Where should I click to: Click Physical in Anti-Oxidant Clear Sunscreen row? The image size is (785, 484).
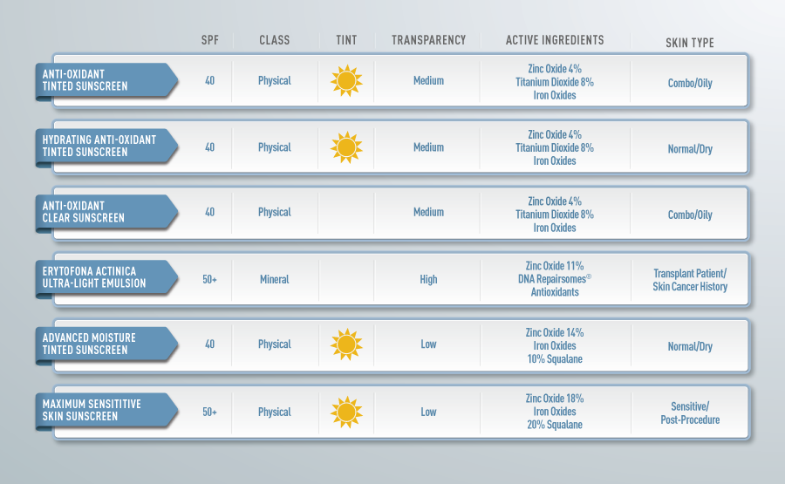pyautogui.click(x=275, y=212)
